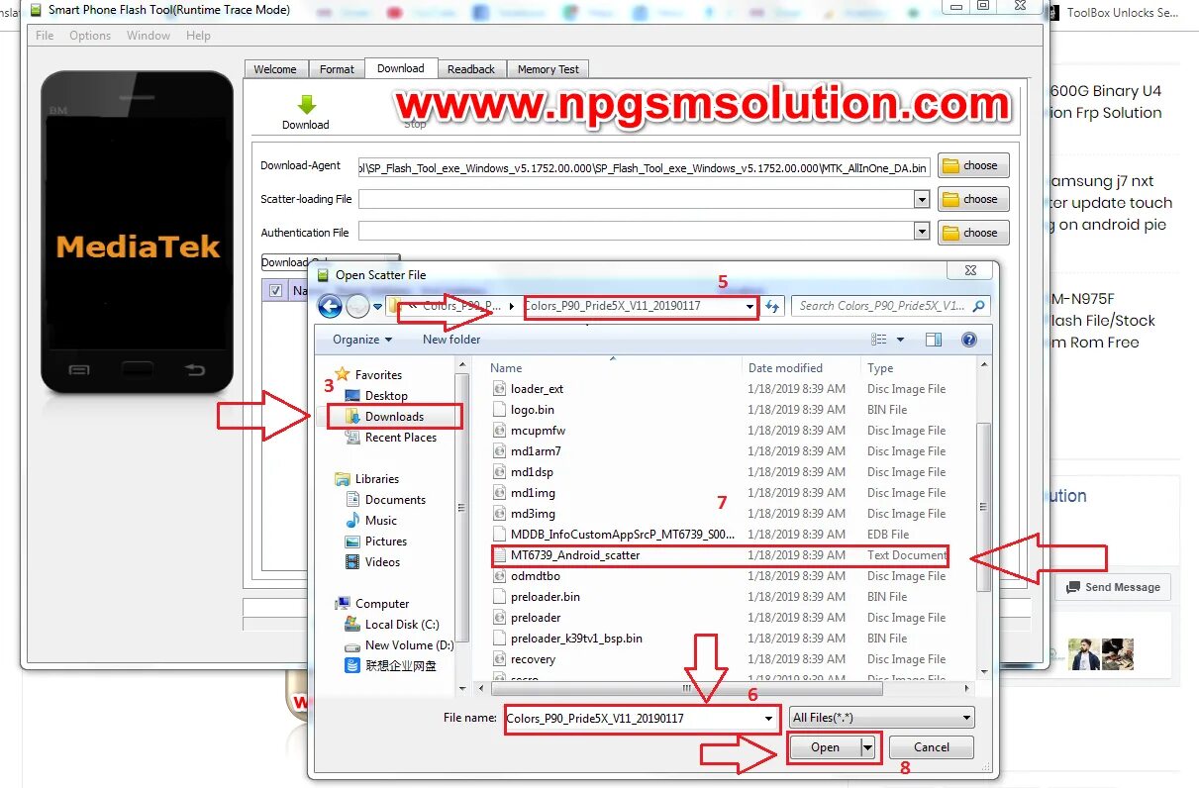
Task: Click choose button for Scatter-loading File
Action: click(973, 199)
